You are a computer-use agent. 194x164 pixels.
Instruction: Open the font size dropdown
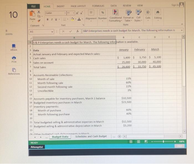pos(73,13)
